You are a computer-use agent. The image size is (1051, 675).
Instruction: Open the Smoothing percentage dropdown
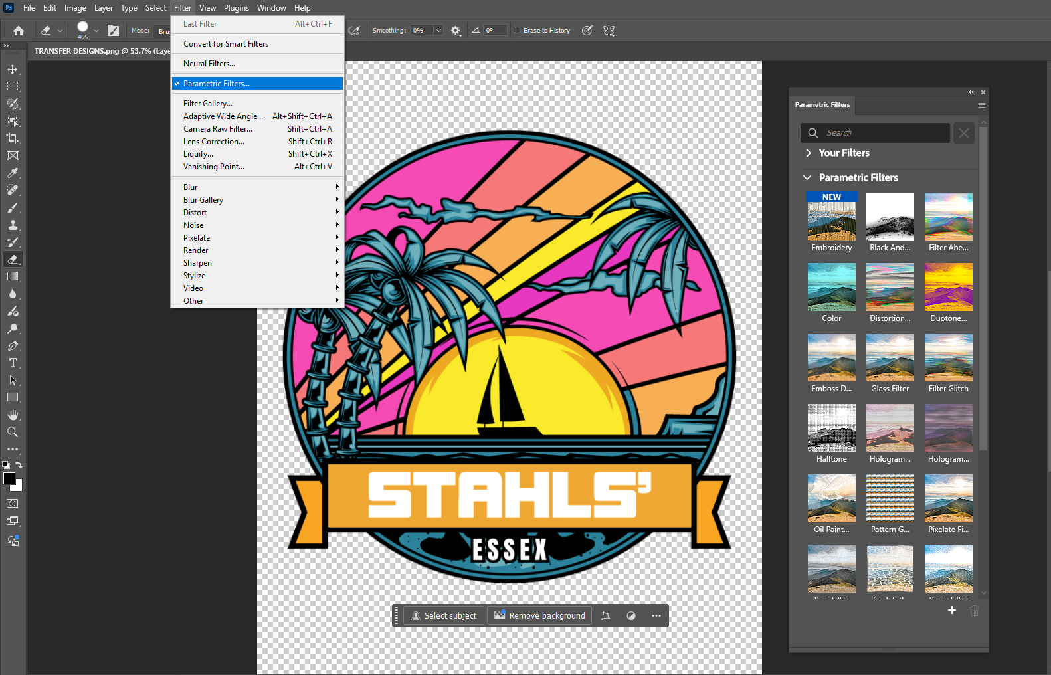tap(438, 31)
